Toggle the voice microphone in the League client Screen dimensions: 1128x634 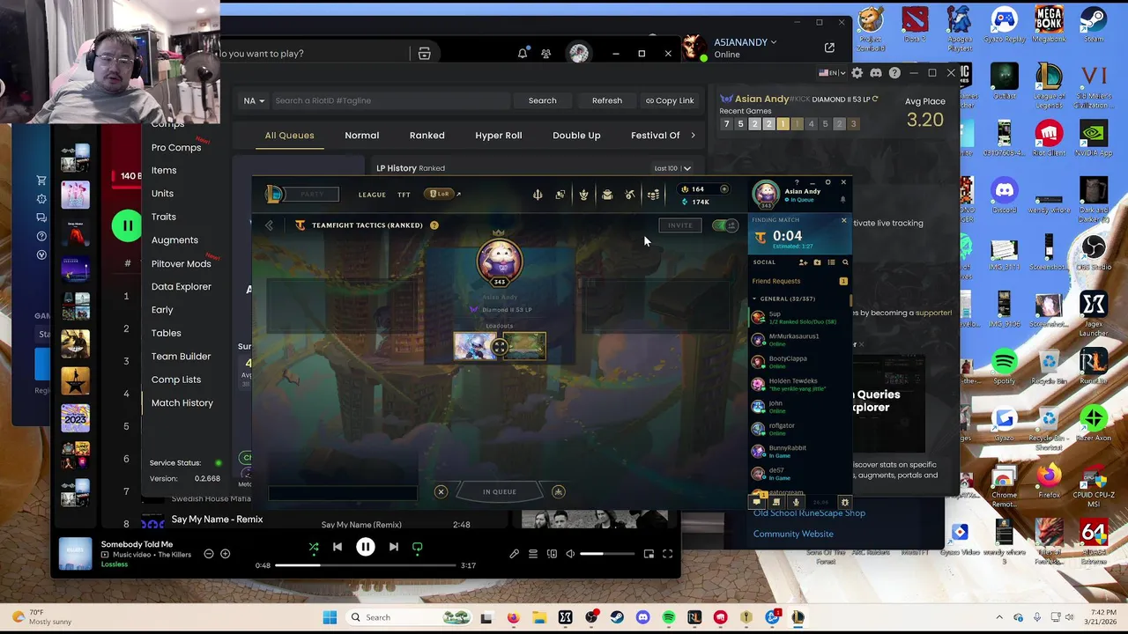point(796,502)
